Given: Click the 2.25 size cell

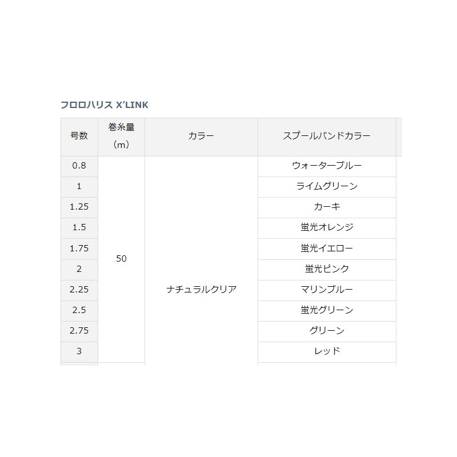Looking at the screenshot, I should click(x=79, y=290).
